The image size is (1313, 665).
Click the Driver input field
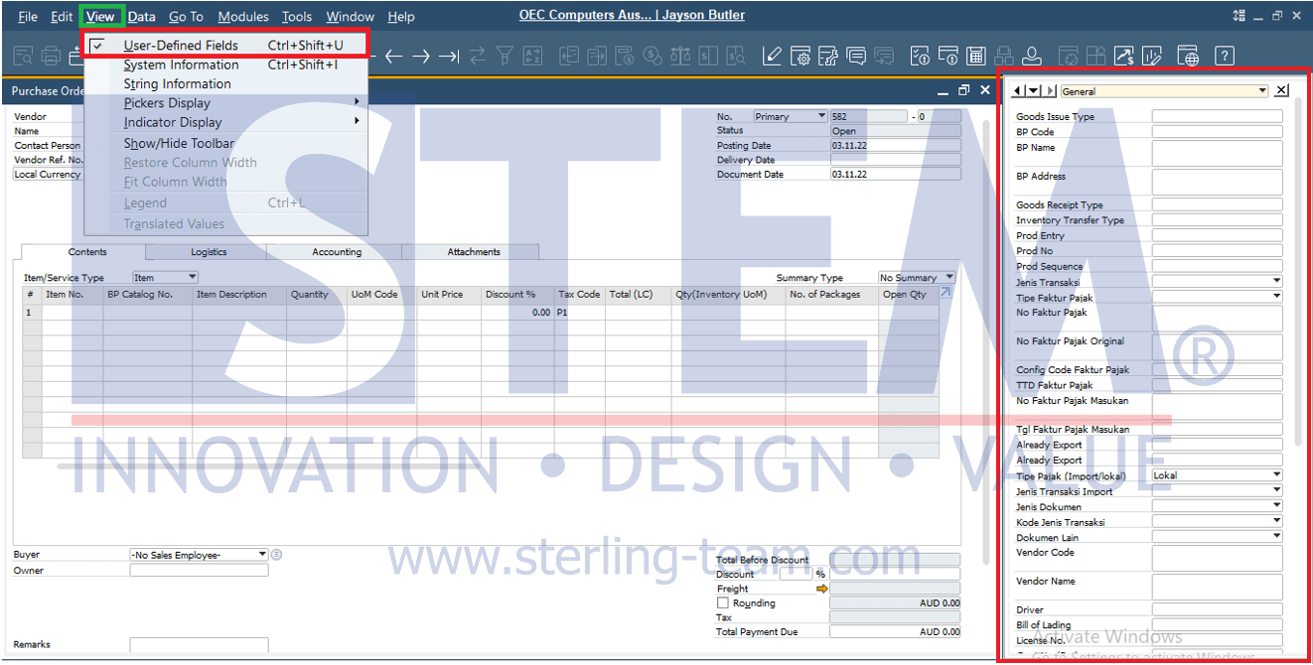click(x=1217, y=610)
